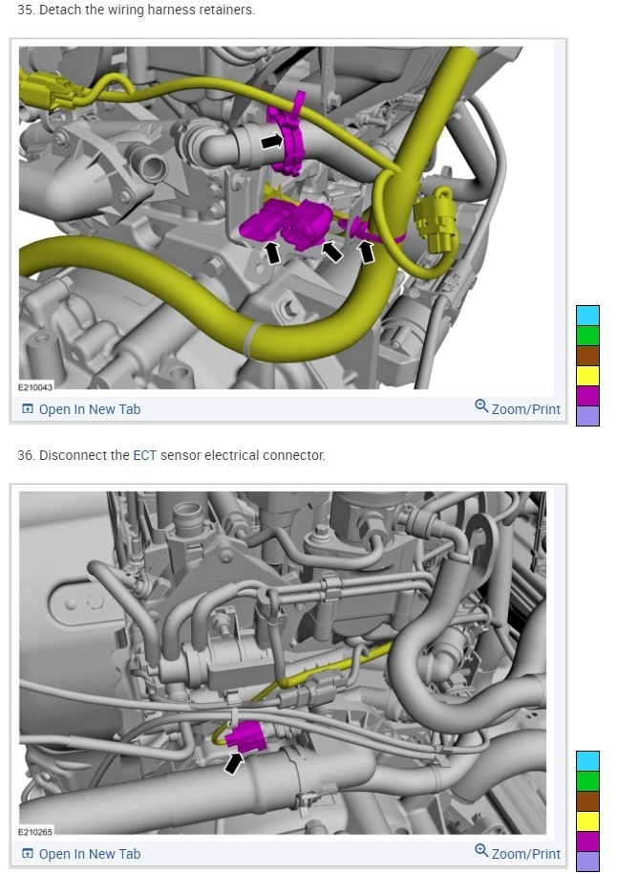This screenshot has width=617, height=874.
Task: Select the brown swatch beside step 36
Action: pyautogui.click(x=587, y=801)
